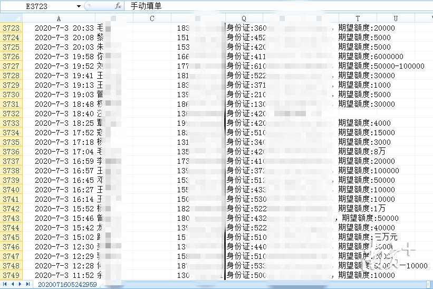Viewport: 433px width, 289px height.
Task: Click the cell 期望额度:20000 in row 3723
Action: pos(367,28)
